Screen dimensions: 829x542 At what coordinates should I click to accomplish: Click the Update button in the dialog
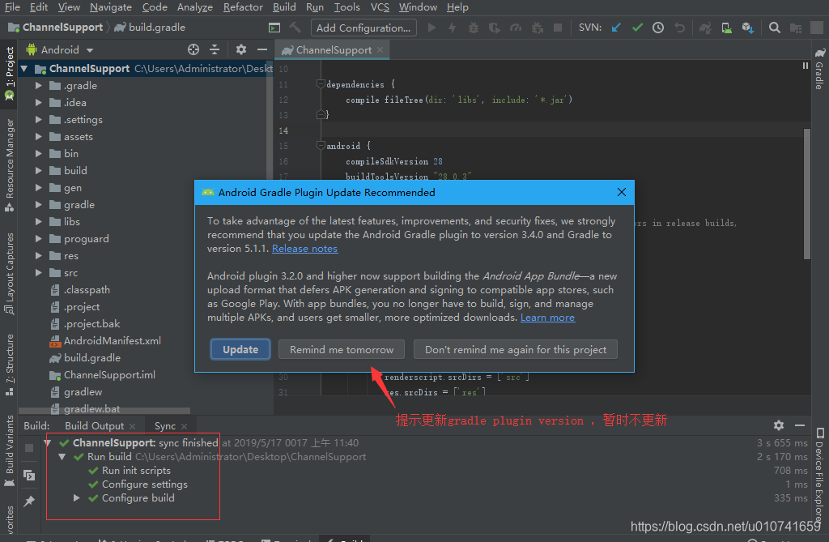click(x=240, y=349)
